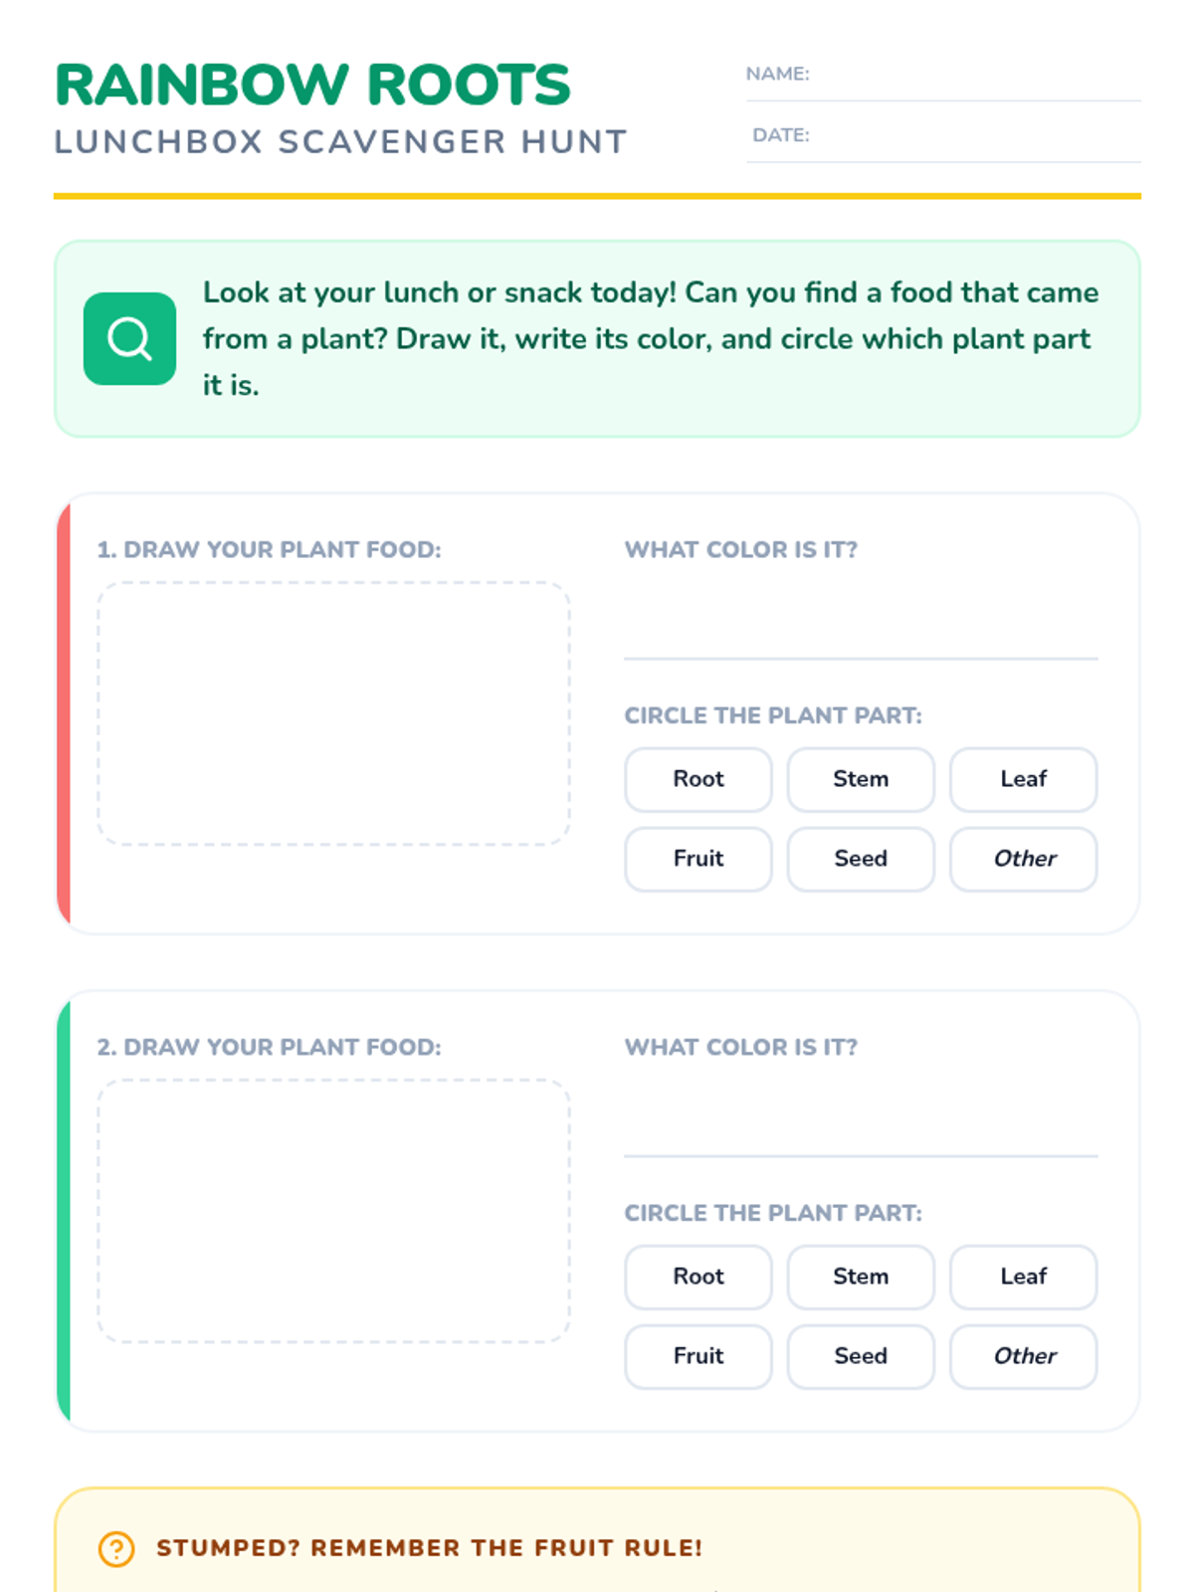
Task: Select Fruit in section 2
Action: coord(698,1356)
